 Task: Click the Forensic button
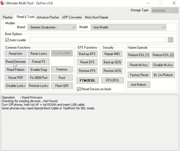coord(62,70)
